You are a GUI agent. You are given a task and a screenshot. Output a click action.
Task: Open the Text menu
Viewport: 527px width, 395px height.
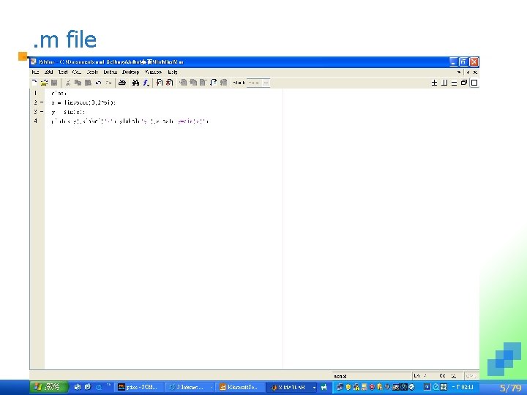63,72
